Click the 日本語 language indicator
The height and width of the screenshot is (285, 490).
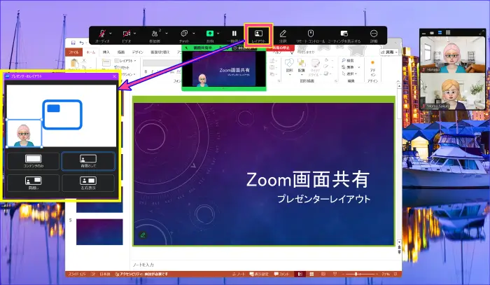(x=105, y=274)
